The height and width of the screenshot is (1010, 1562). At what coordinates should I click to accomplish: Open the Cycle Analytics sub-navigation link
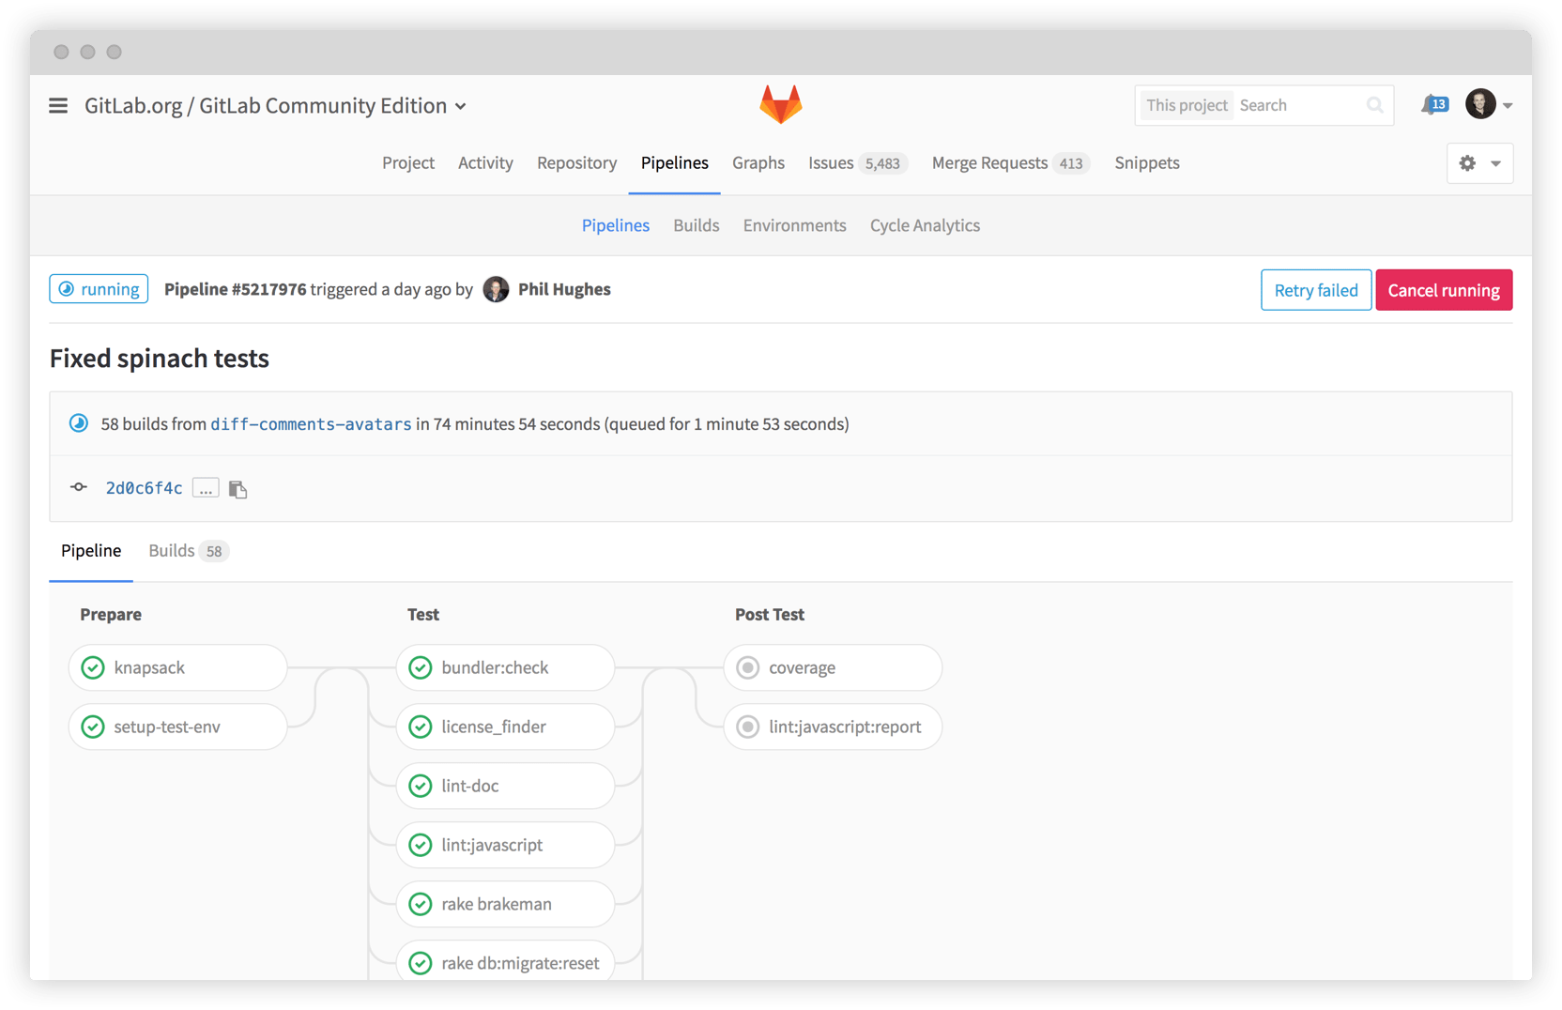coord(925,225)
